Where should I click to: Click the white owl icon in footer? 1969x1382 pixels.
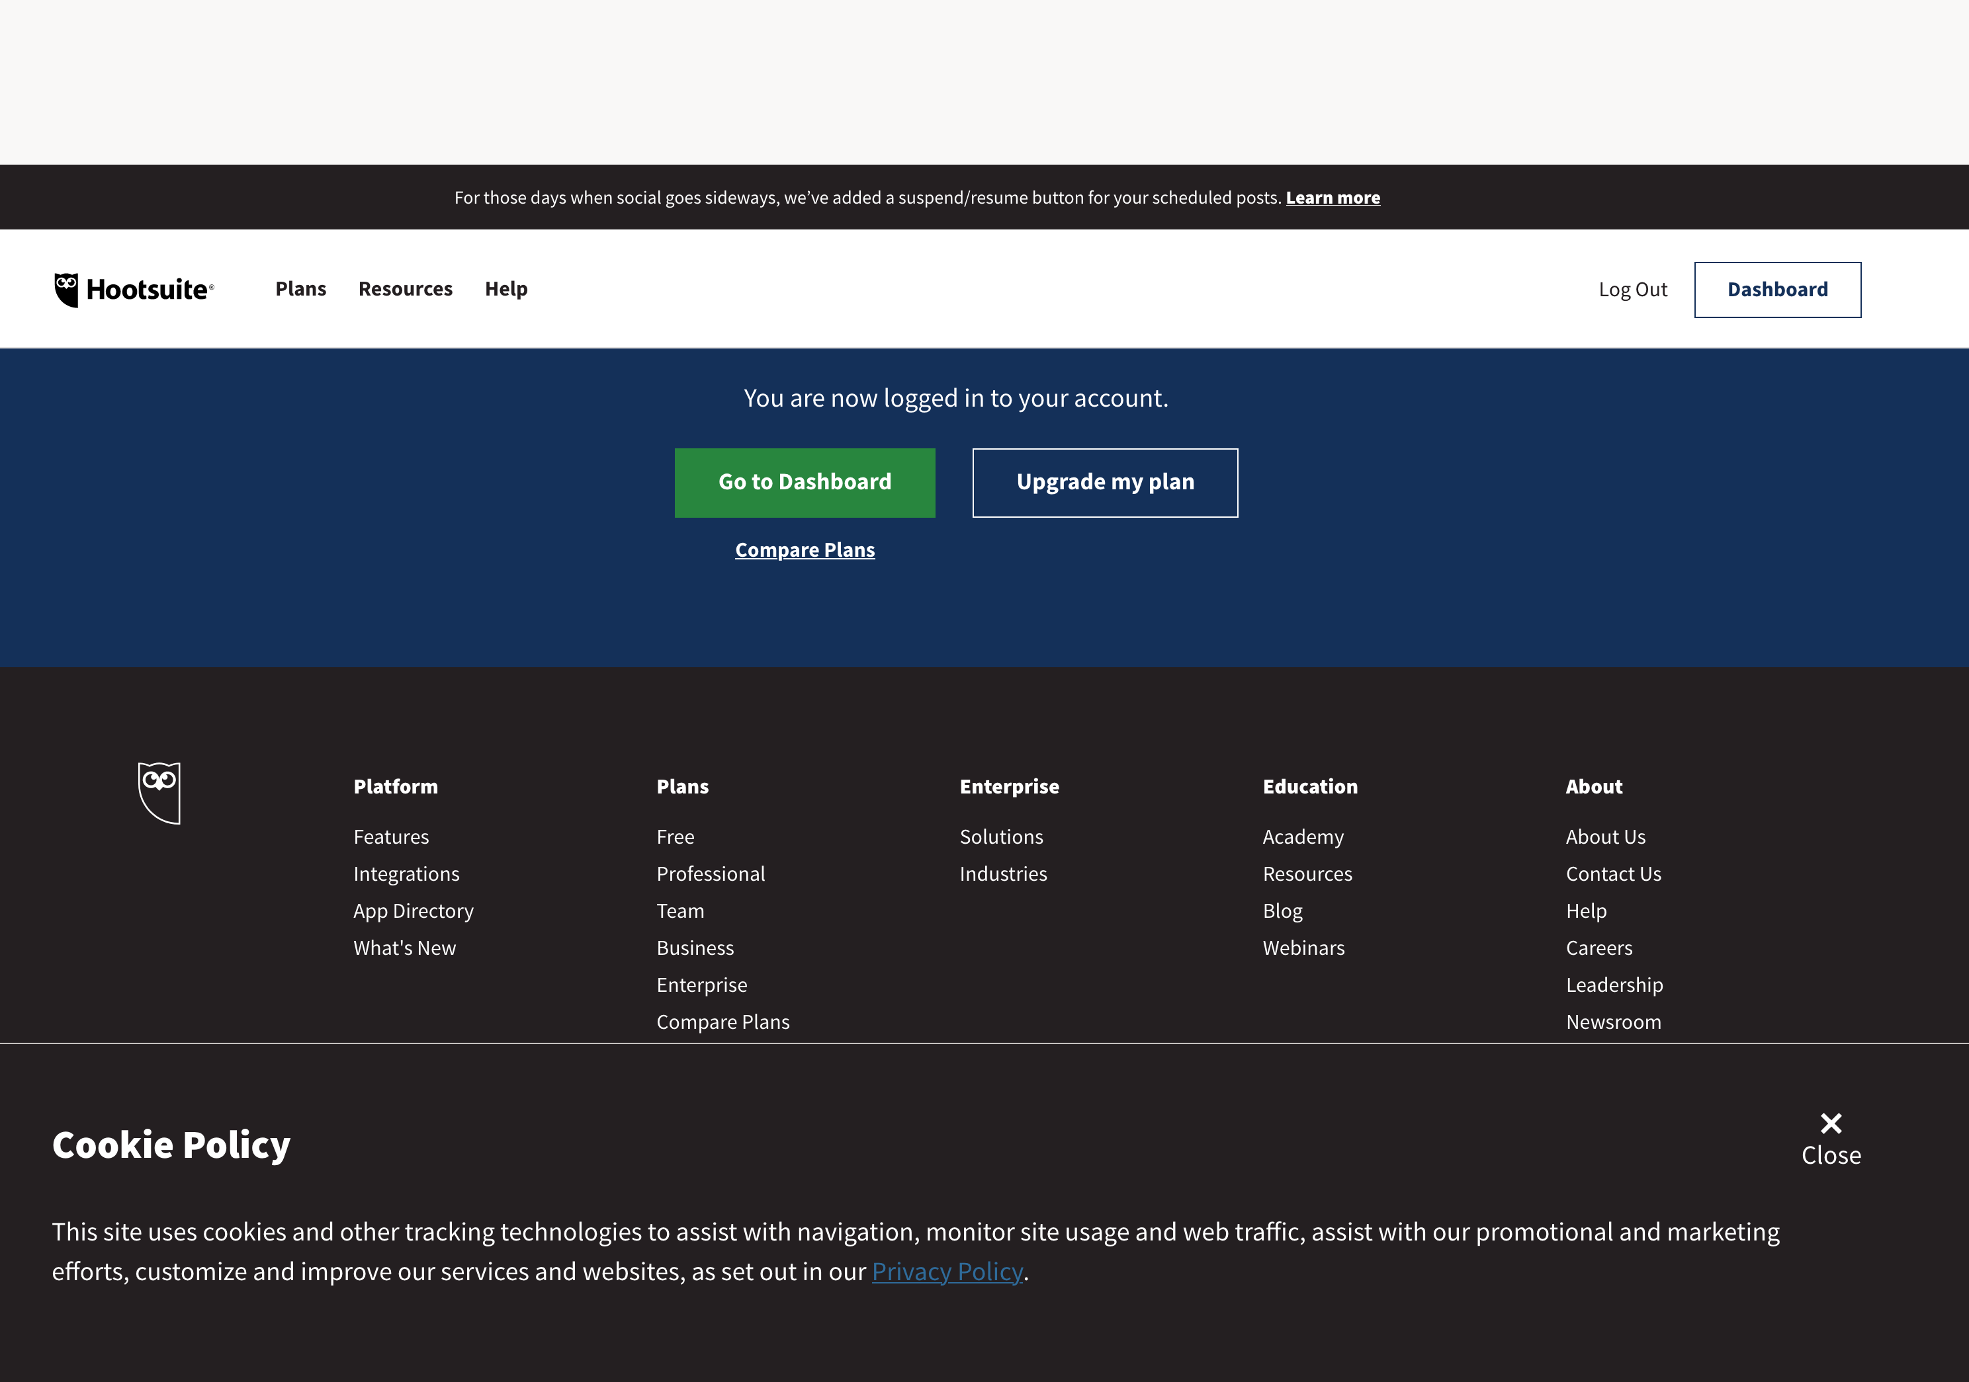coord(159,792)
